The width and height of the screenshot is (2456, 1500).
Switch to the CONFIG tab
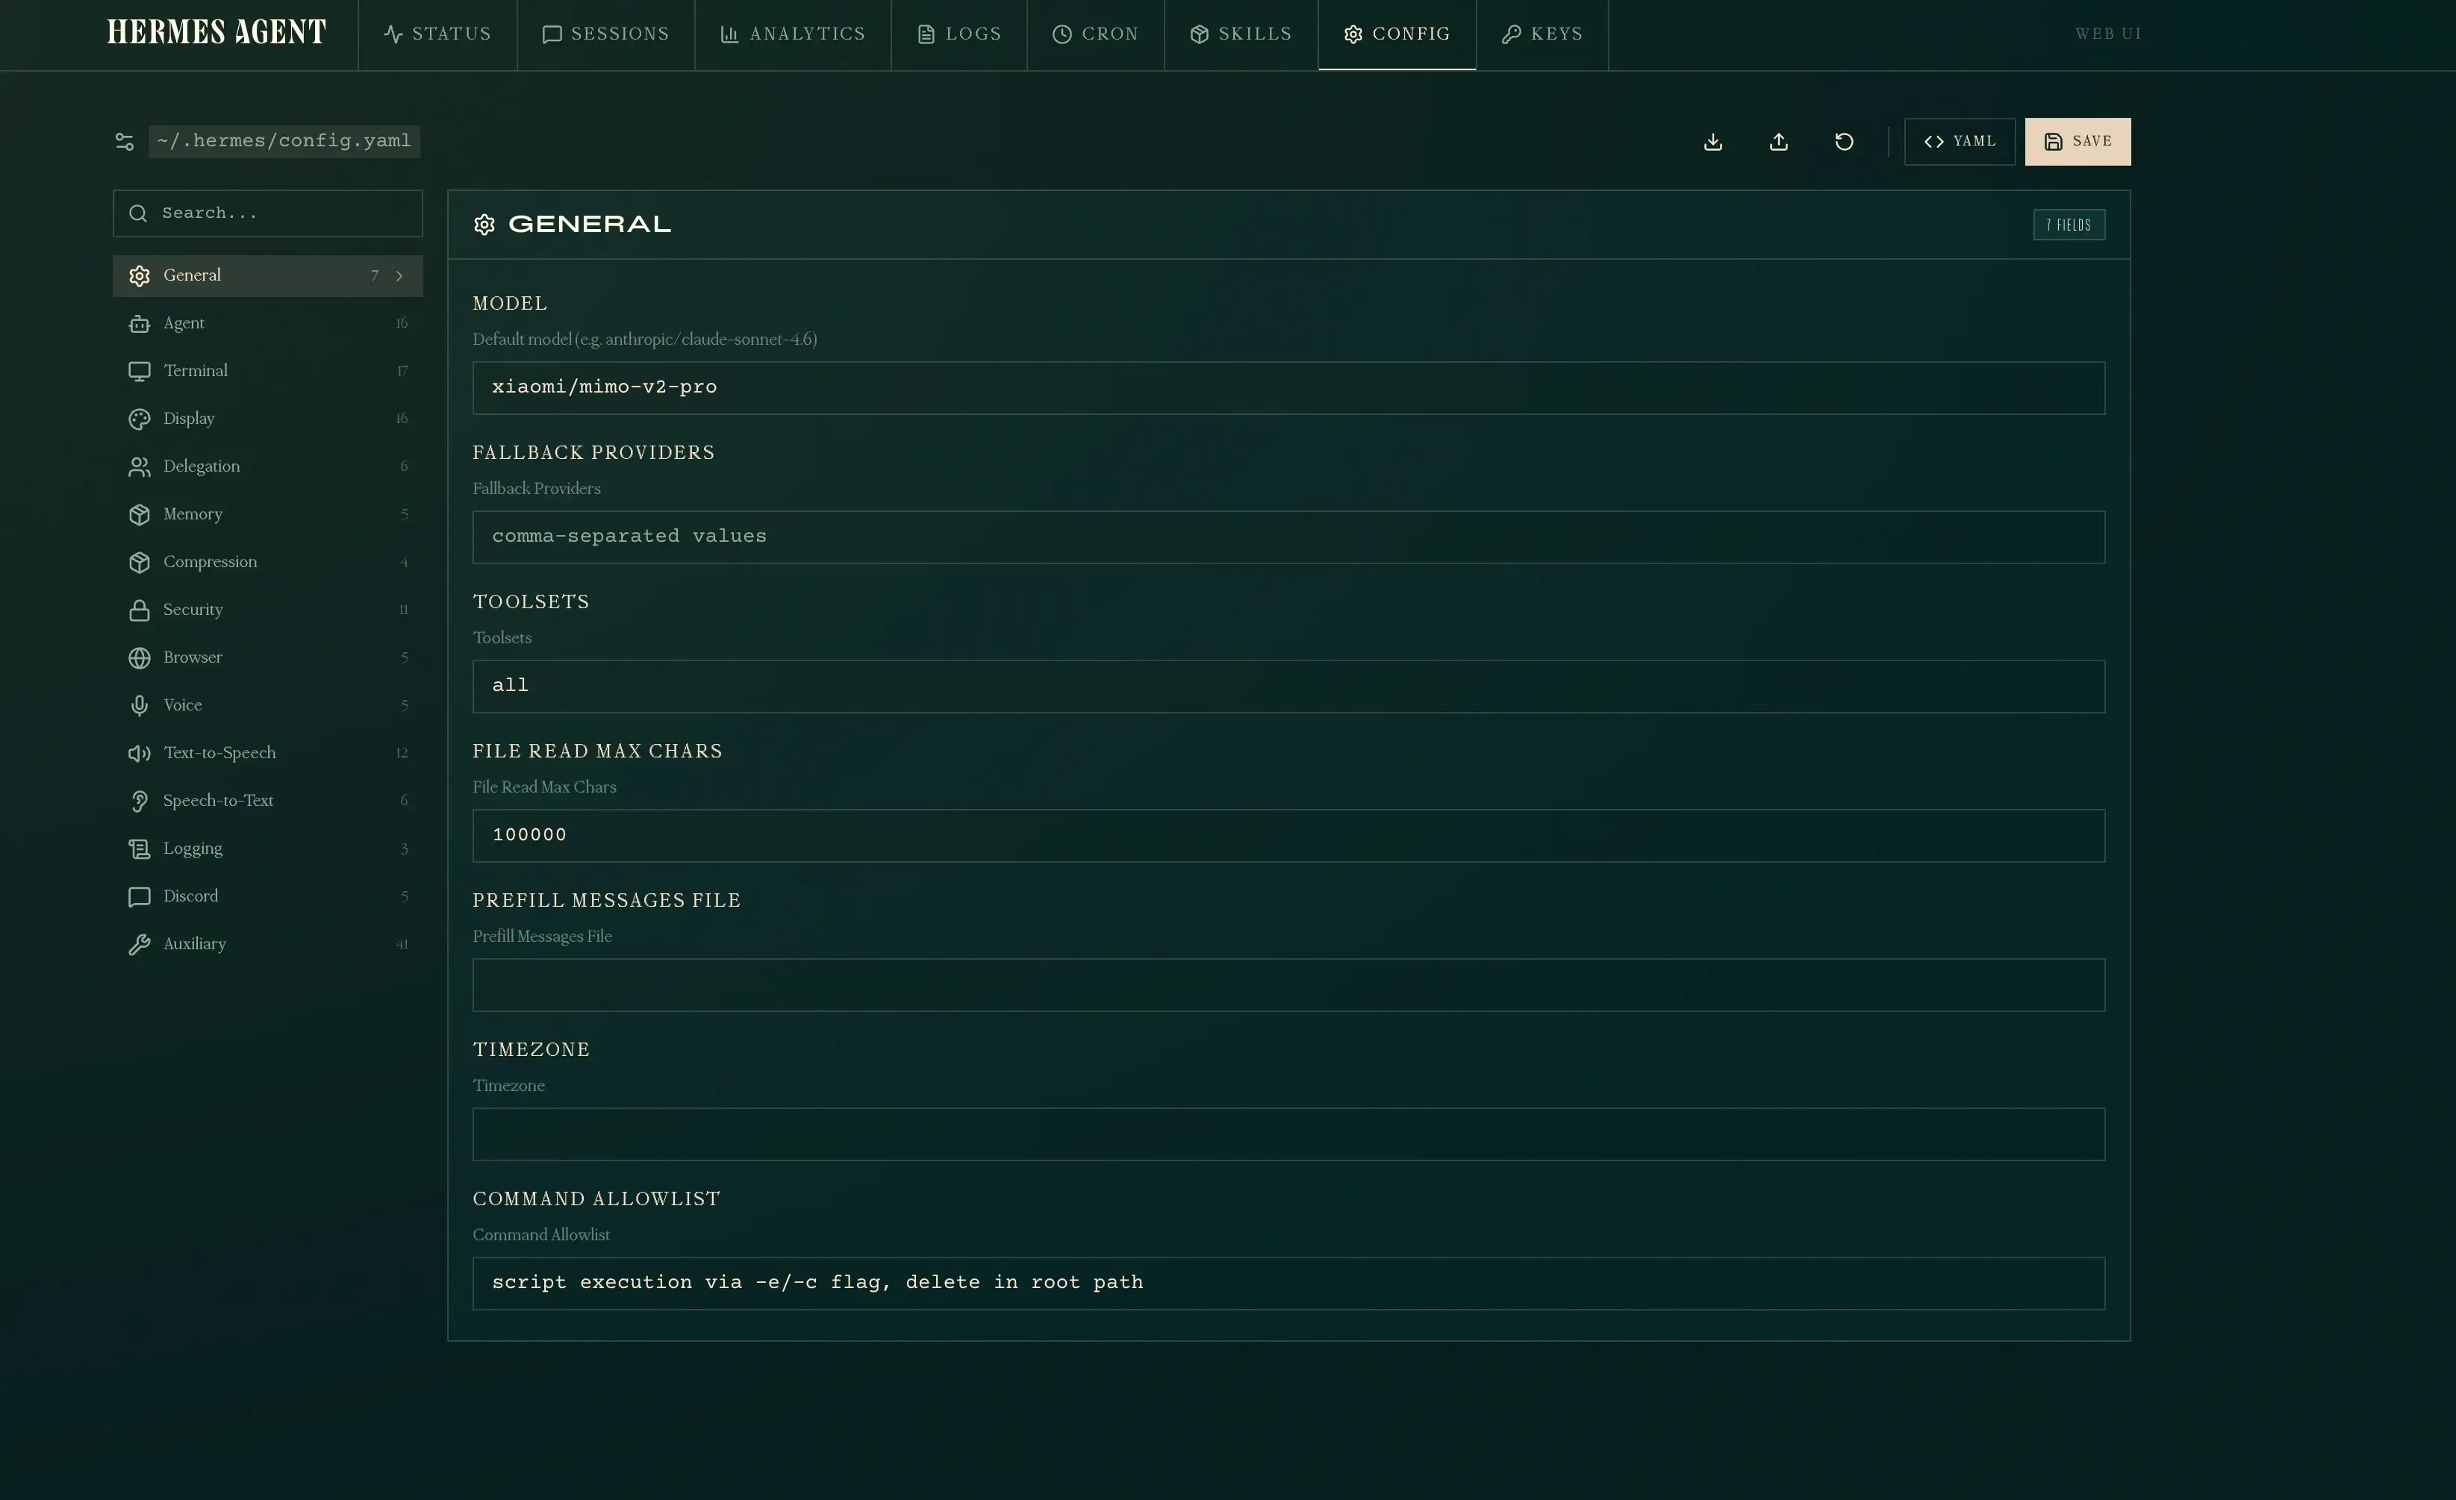(x=1397, y=33)
